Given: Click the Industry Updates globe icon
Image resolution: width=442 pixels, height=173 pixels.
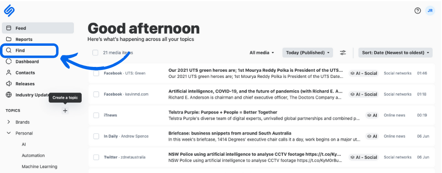Looking at the screenshot, I should coord(9,95).
